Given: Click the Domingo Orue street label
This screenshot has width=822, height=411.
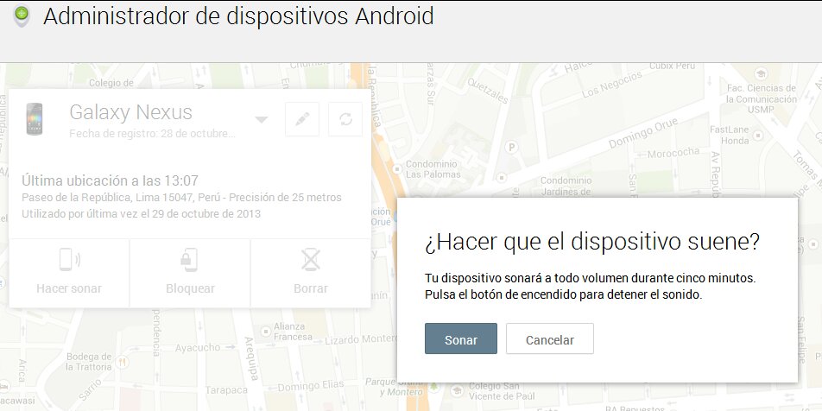Looking at the screenshot, I should pos(643,133).
